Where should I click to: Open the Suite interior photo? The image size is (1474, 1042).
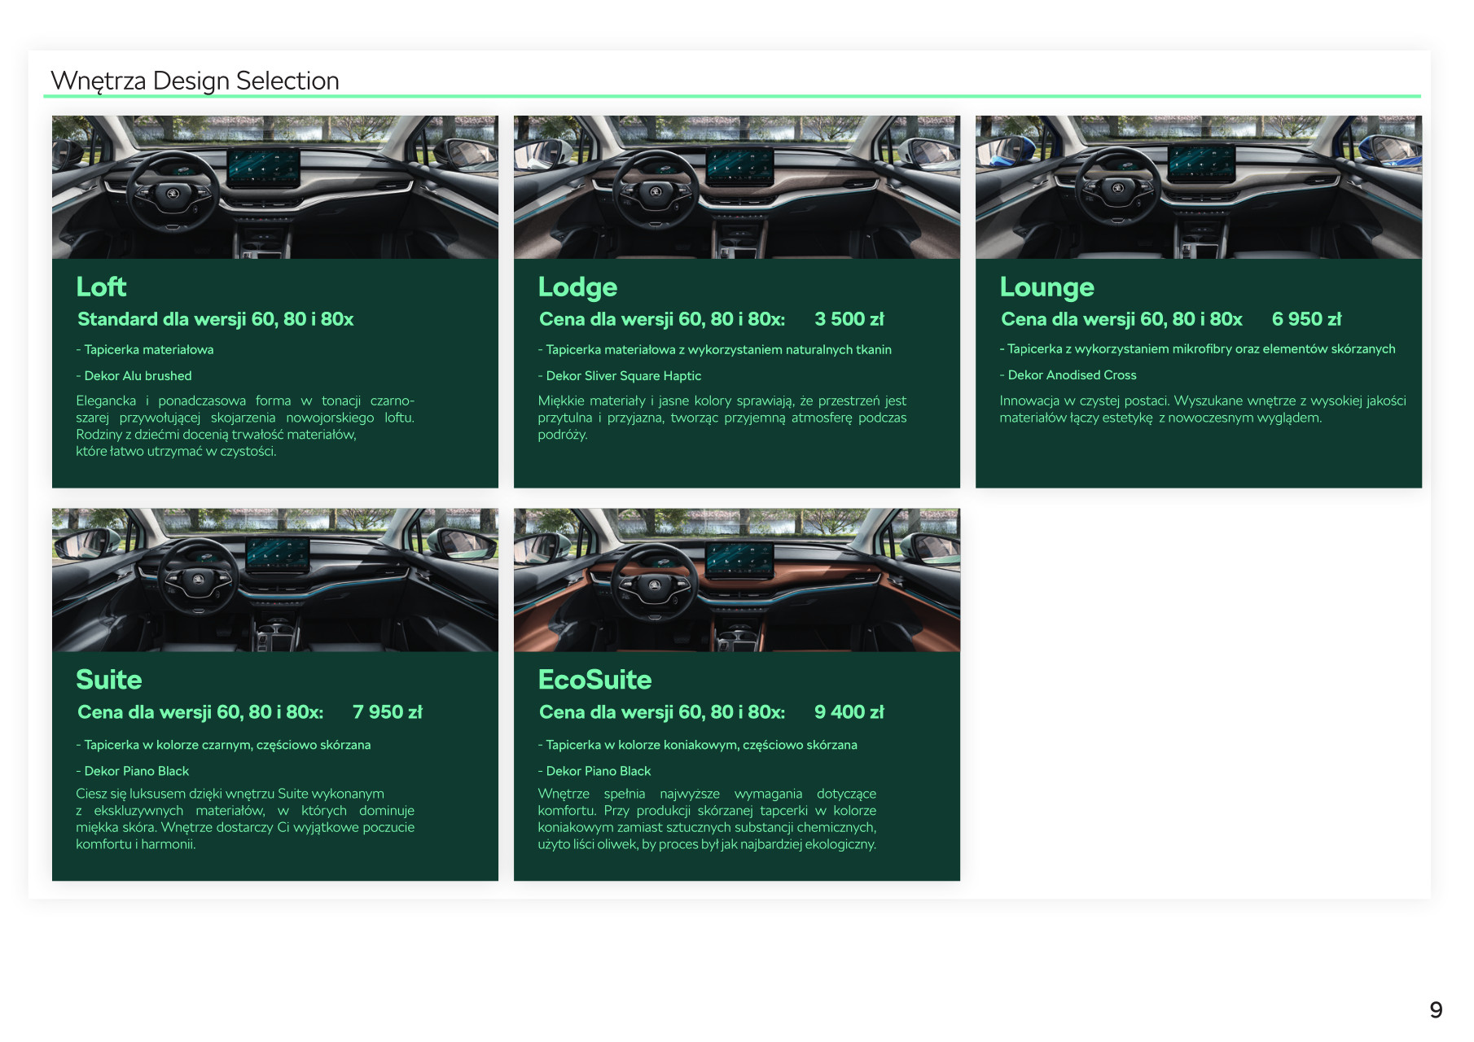point(275,580)
